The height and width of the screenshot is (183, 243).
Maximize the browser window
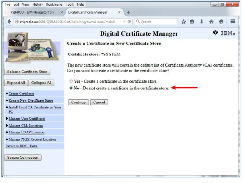tap(222, 4)
